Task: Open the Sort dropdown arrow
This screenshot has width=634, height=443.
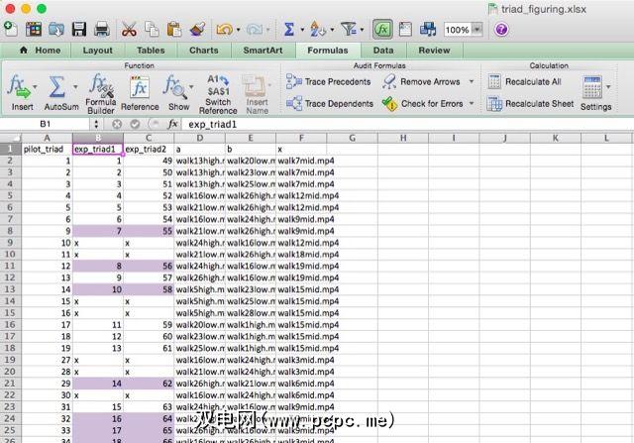Action: click(332, 30)
